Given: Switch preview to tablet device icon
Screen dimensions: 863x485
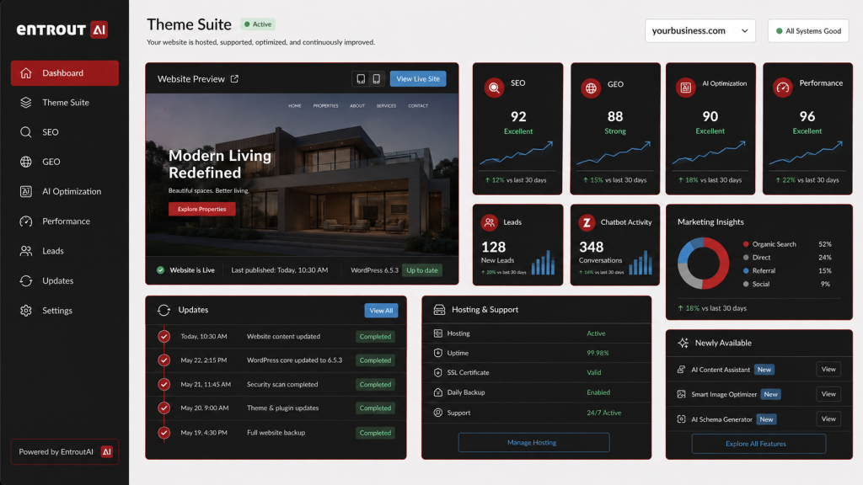Looking at the screenshot, I should pos(361,78).
